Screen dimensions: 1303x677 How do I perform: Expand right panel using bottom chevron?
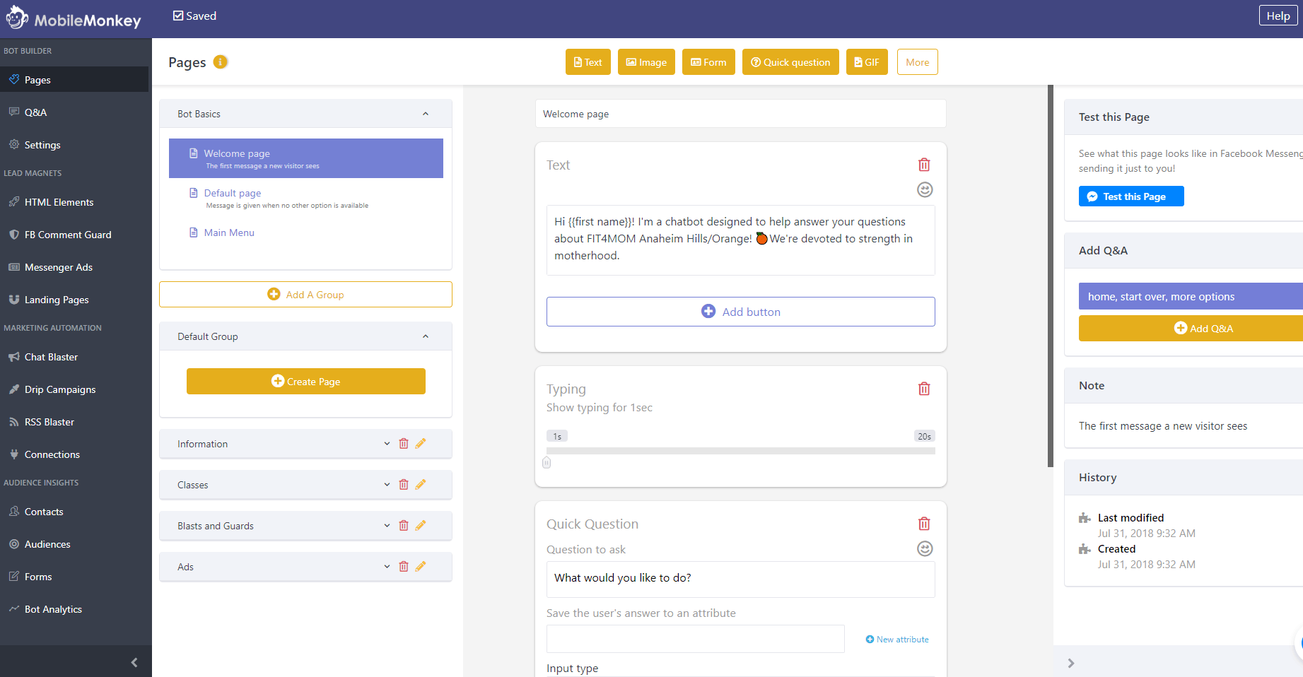[1071, 663]
